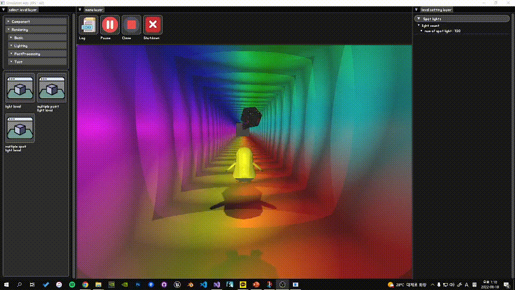This screenshot has height=290, width=515.
Task: Click the Shutdown X icon
Action: click(153, 25)
